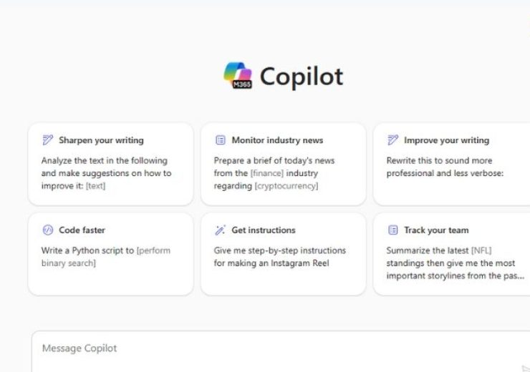Click the news list icon beside Monitor industry news
This screenshot has width=530, height=372.
[x=221, y=139]
